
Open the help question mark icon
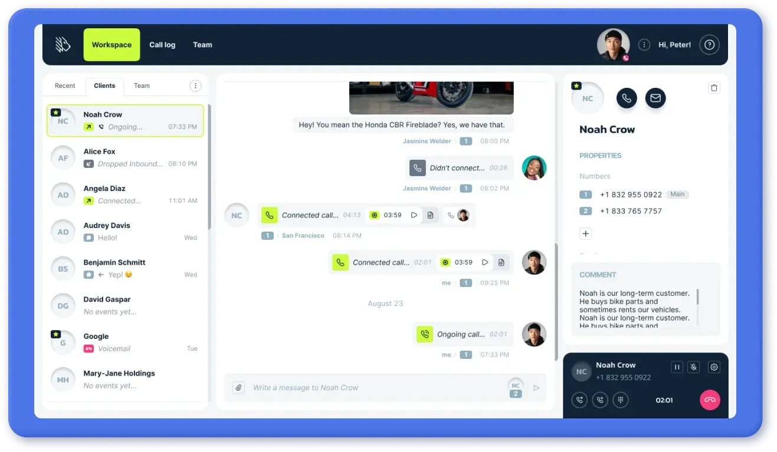pyautogui.click(x=709, y=45)
